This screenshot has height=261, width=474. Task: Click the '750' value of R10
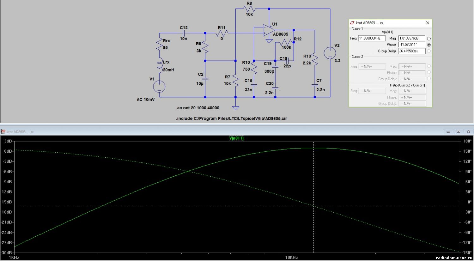246,69
